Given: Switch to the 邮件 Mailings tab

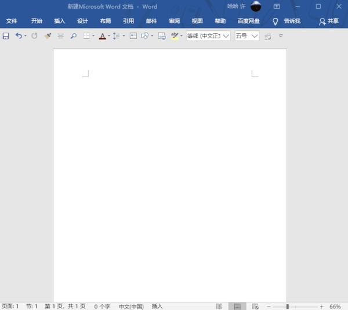Looking at the screenshot, I should coord(151,21).
